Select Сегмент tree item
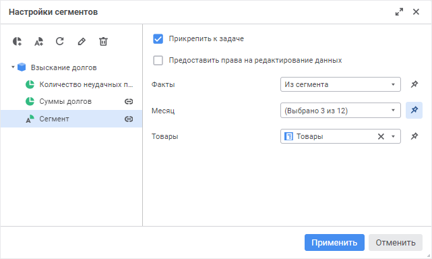432x259 pixels. [71, 119]
